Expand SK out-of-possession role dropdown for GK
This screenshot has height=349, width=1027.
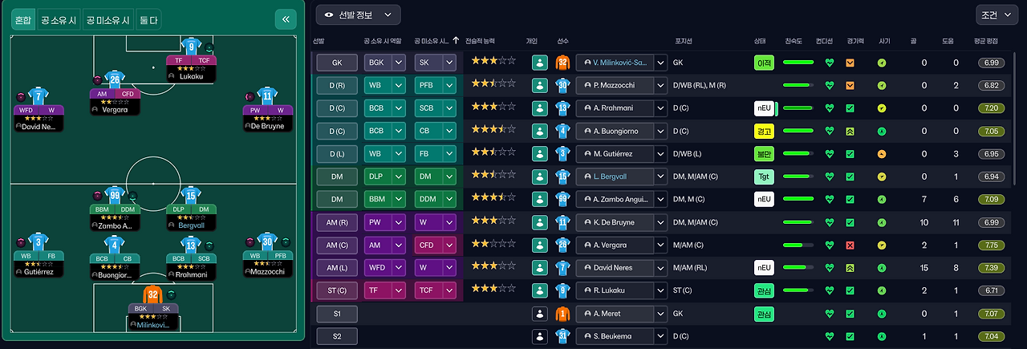[449, 62]
